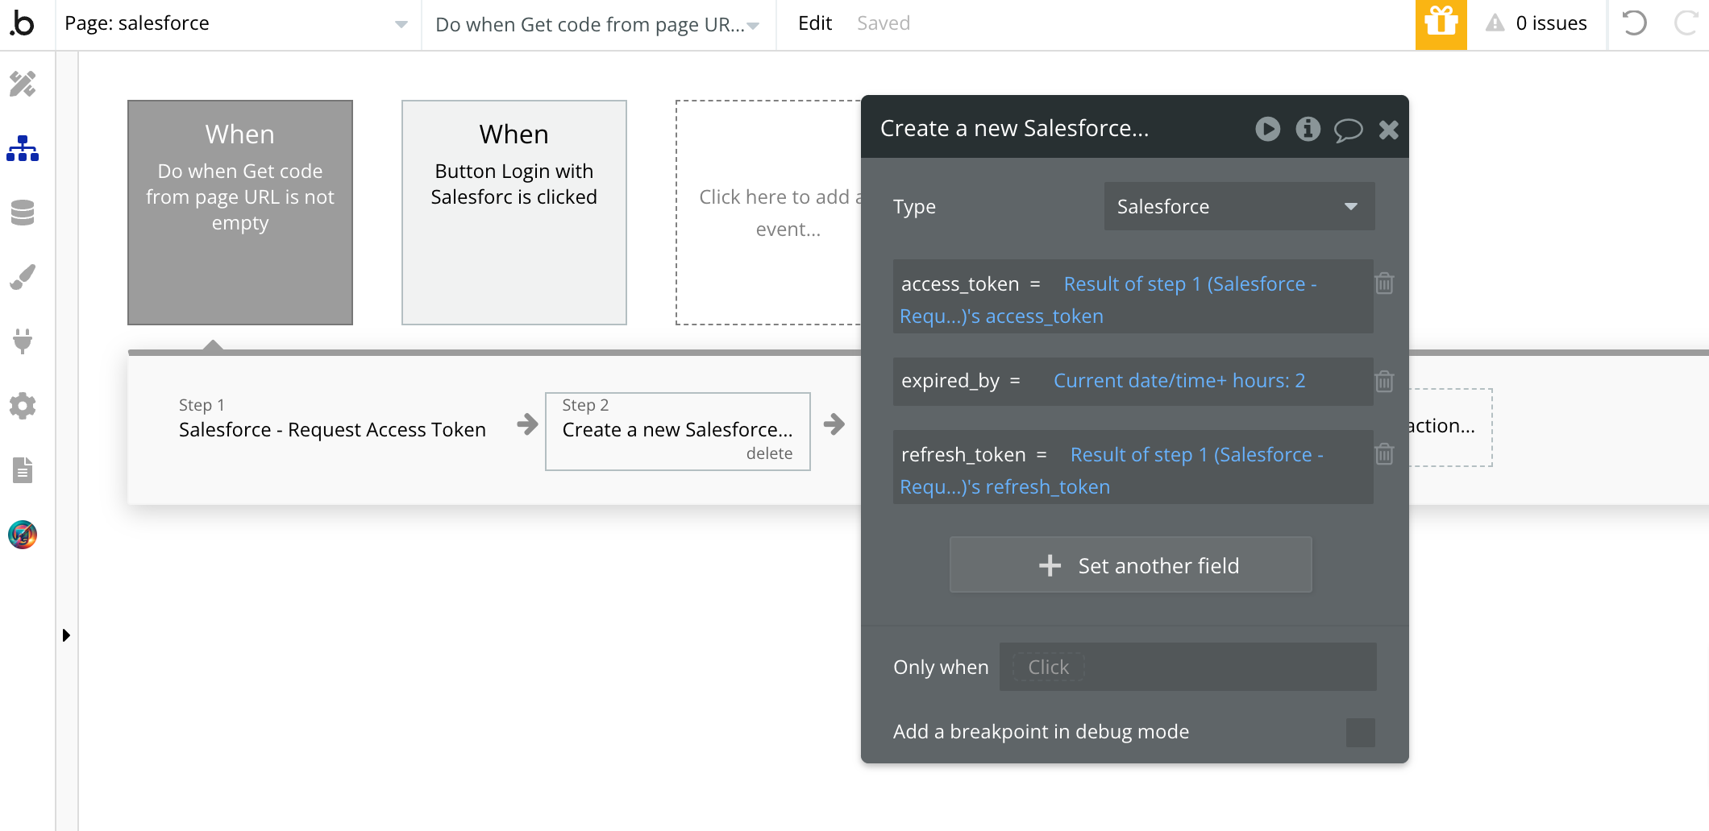This screenshot has height=831, width=1709.
Task: Open the Workflow tab icon in sidebar
Action: [23, 148]
